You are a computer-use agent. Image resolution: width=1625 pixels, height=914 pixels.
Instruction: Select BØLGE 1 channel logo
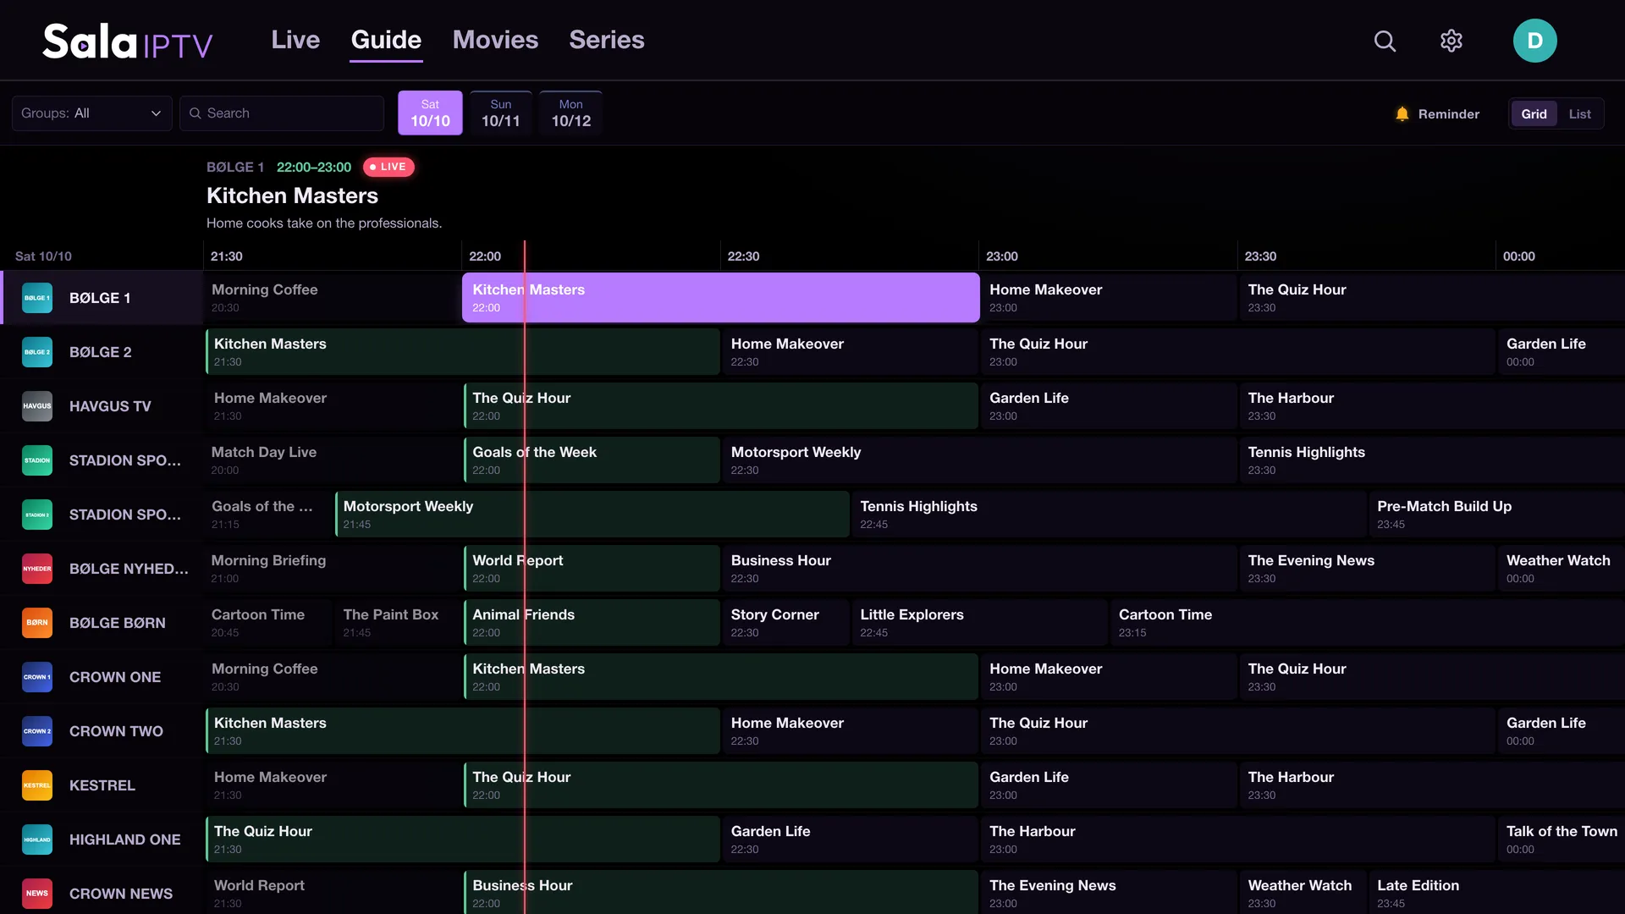click(x=37, y=298)
